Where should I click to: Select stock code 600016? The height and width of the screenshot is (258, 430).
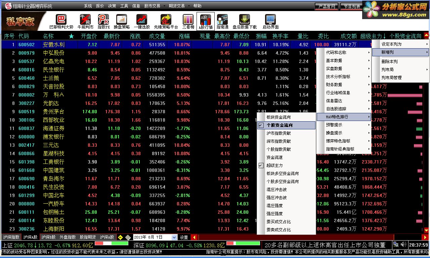coord(27,70)
